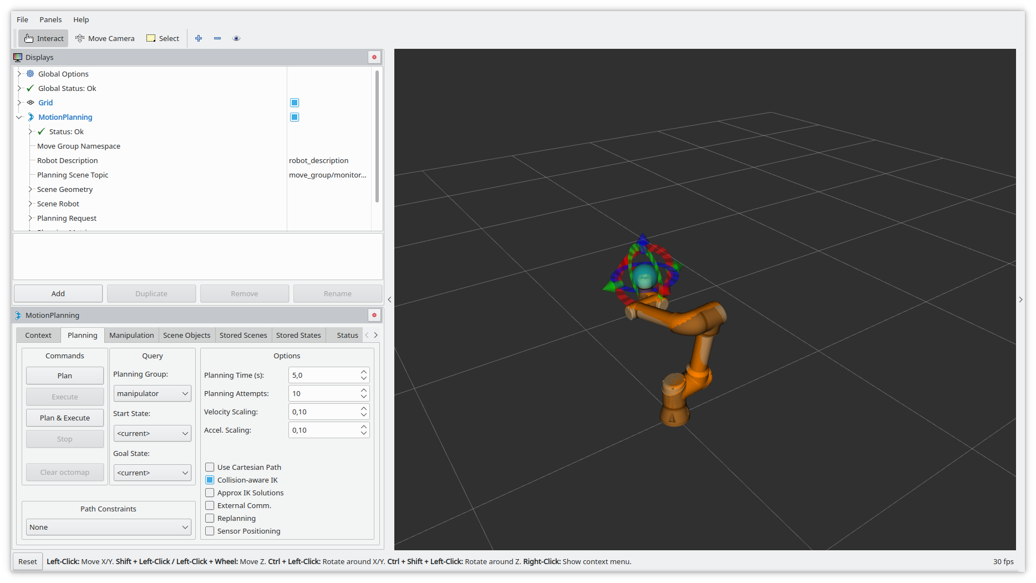The height and width of the screenshot is (583, 1036).
Task: Expand the Scene Geometry tree item
Action: [x=31, y=189]
